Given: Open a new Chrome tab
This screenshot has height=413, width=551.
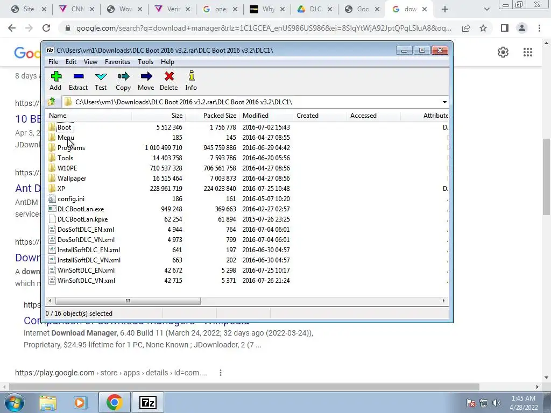Looking at the screenshot, I should coord(445,9).
